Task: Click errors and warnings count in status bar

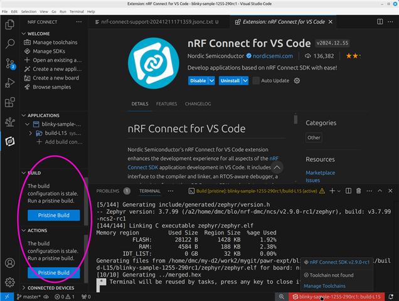Action: click(65, 297)
